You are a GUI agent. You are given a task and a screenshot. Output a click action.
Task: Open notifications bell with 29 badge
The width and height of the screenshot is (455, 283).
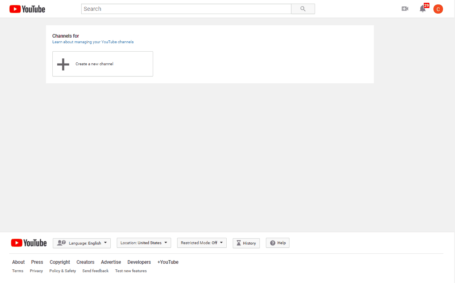coord(423,8)
